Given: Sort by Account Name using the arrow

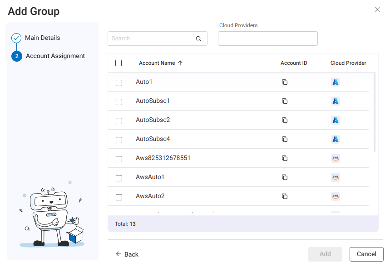Looking at the screenshot, I should 180,63.
